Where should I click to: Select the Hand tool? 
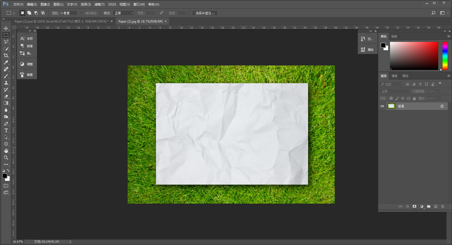click(6, 151)
